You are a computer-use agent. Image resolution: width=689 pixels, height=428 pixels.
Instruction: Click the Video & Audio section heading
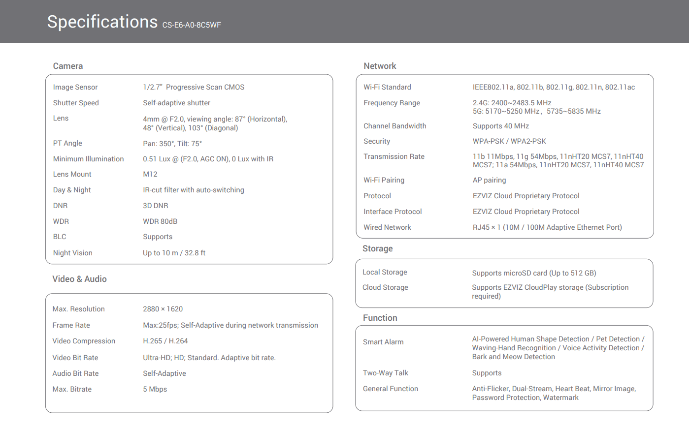(x=79, y=279)
